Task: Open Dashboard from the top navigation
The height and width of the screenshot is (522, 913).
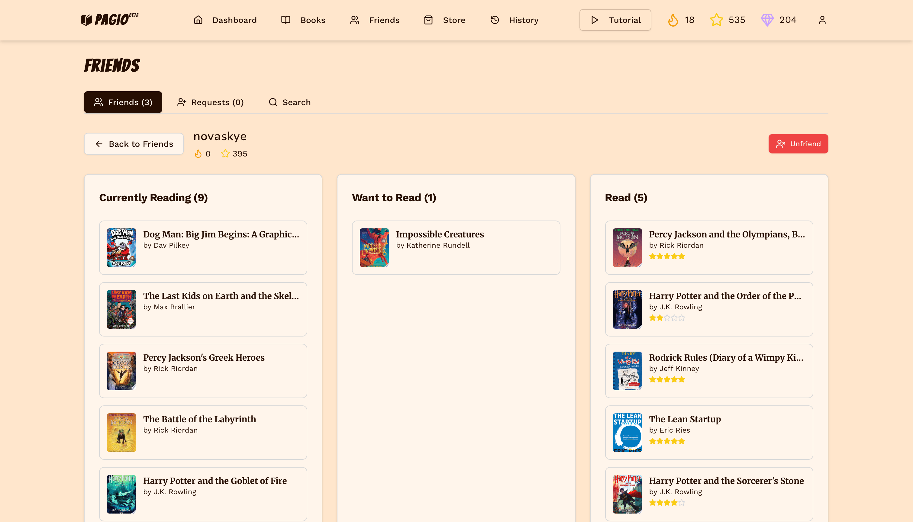Action: [225, 20]
